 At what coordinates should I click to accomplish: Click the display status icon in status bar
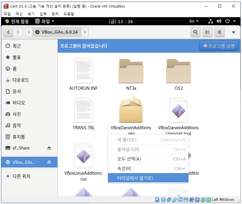coord(186,200)
